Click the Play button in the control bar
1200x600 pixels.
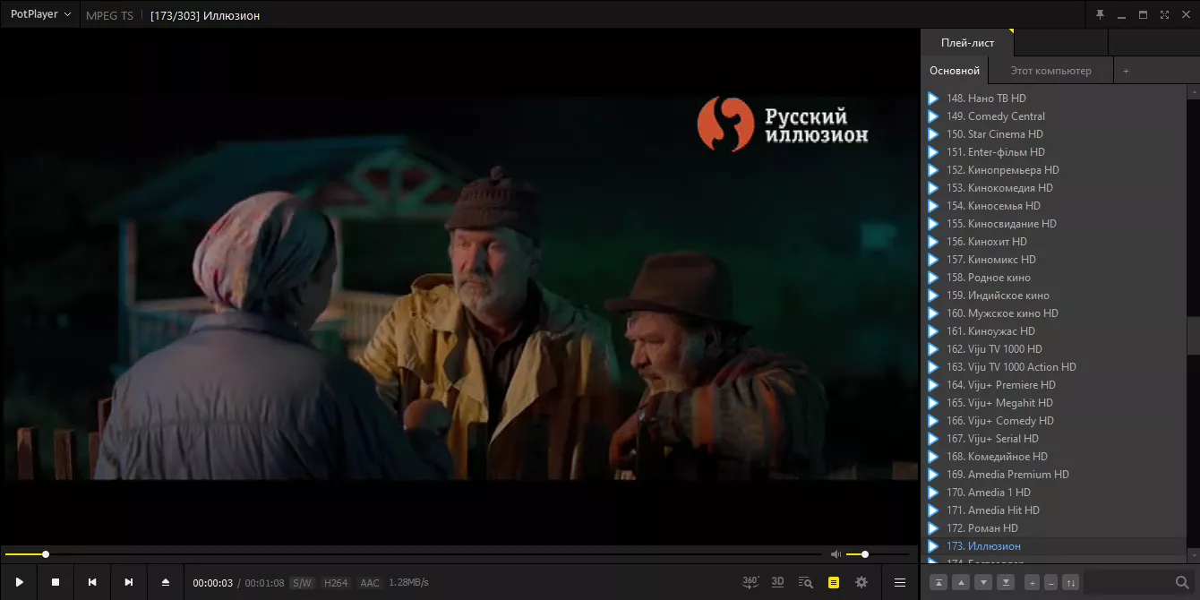point(19,582)
